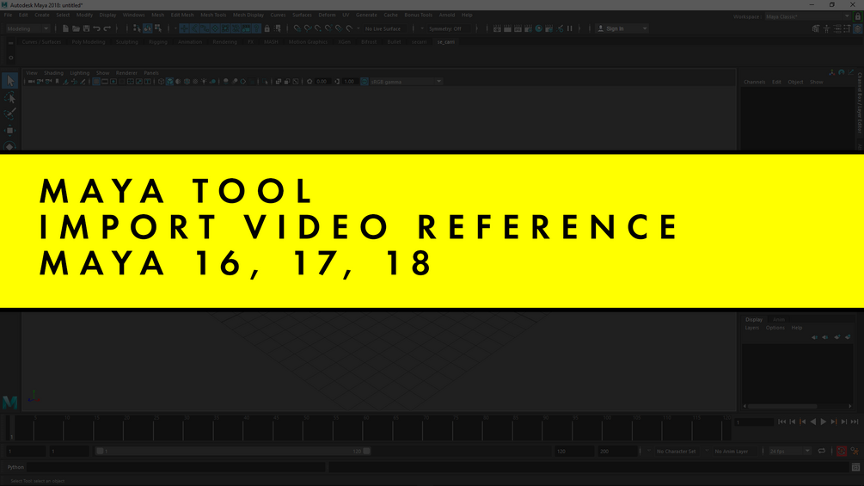Click the Modeling Toolkit icon top right
Image resolution: width=864 pixels, height=486 pixels.
pyautogui.click(x=816, y=28)
